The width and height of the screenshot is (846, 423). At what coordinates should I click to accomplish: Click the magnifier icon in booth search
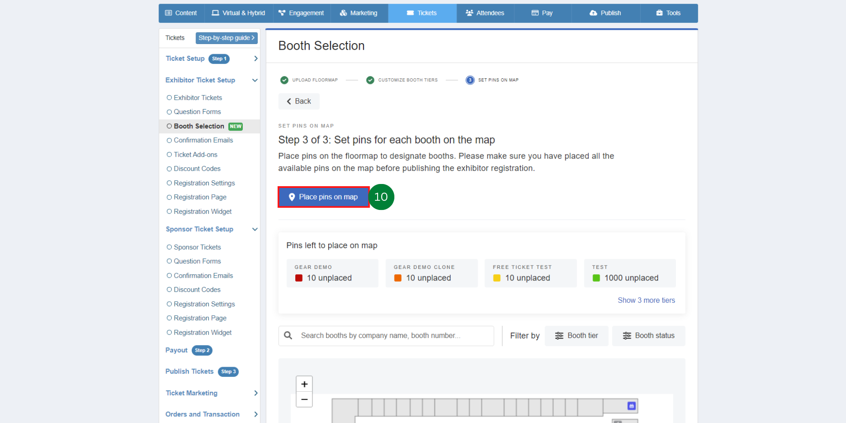[x=288, y=335]
